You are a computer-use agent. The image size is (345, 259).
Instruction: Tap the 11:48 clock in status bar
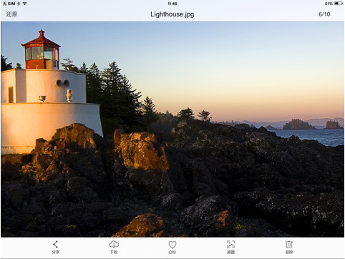click(172, 4)
